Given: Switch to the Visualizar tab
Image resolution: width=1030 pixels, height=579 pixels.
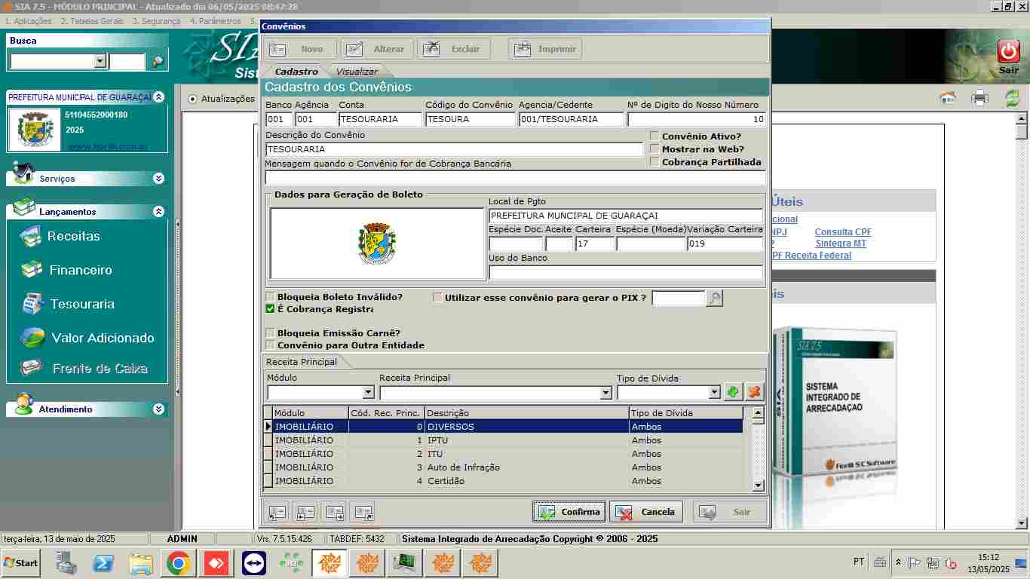Looking at the screenshot, I should coord(357,72).
